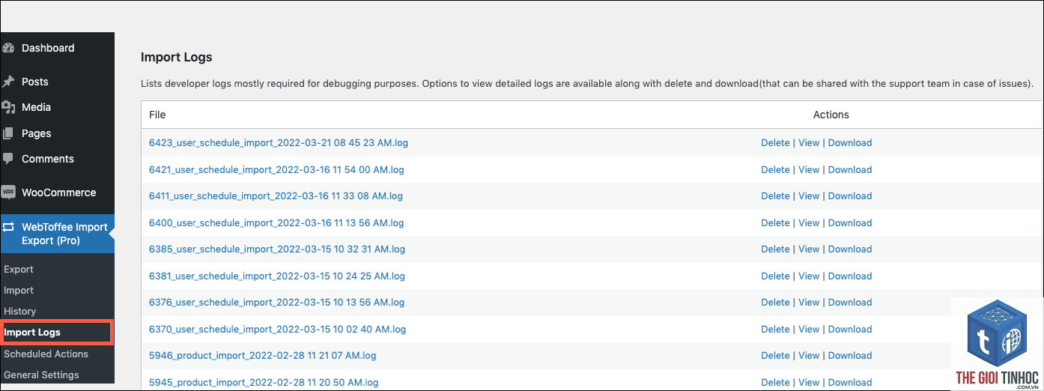Image resolution: width=1044 pixels, height=391 pixels.
Task: Click the WooCommerce logo icon
Action: coord(8,193)
